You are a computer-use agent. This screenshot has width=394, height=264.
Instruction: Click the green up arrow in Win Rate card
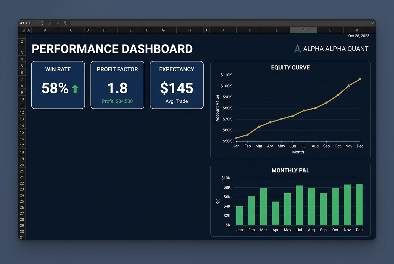[75, 89]
